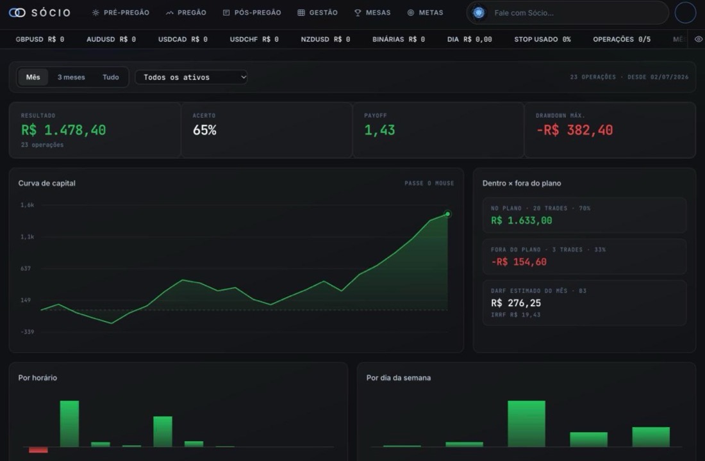Click the capital curve end point marker
The image size is (705, 461).
coord(447,214)
